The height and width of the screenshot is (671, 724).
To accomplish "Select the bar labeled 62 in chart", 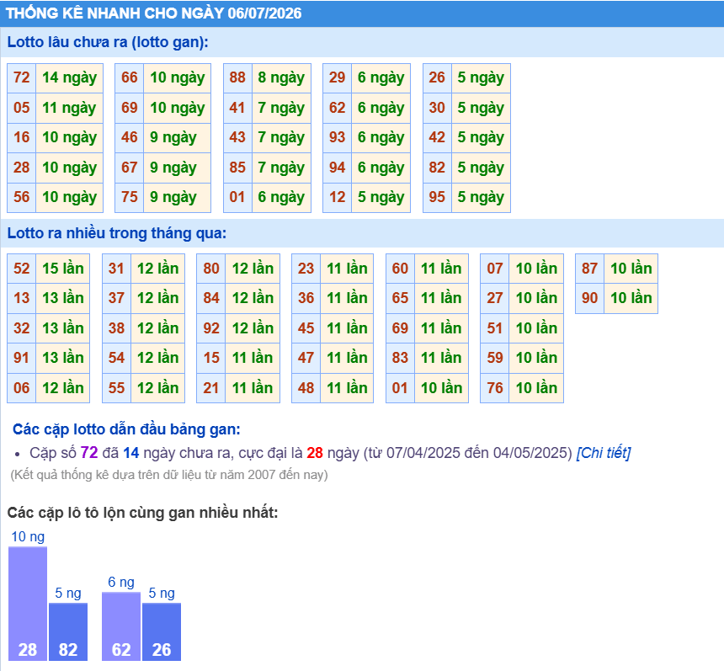I will [x=121, y=626].
